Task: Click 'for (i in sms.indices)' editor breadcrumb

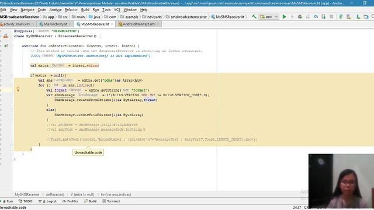Action: tap(116, 194)
